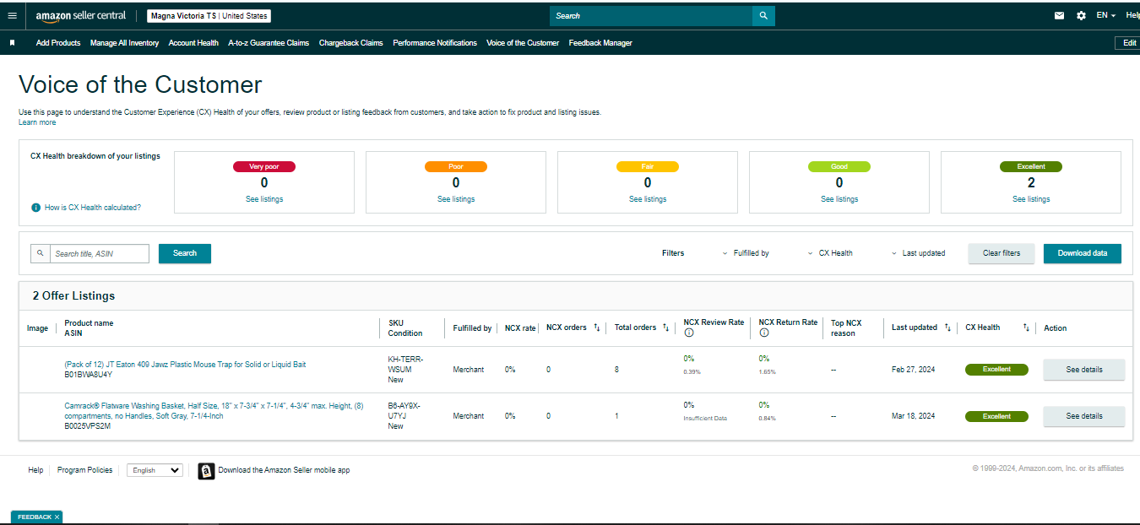Click the Search title, ASIN field

click(100, 253)
